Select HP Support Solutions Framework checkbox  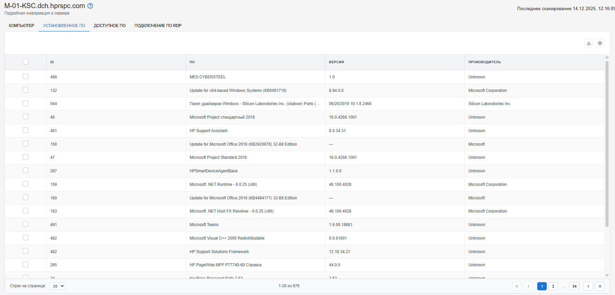click(x=25, y=251)
